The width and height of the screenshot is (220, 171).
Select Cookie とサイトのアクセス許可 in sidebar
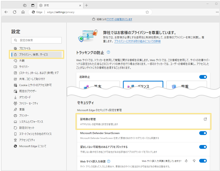click(x=35, y=85)
